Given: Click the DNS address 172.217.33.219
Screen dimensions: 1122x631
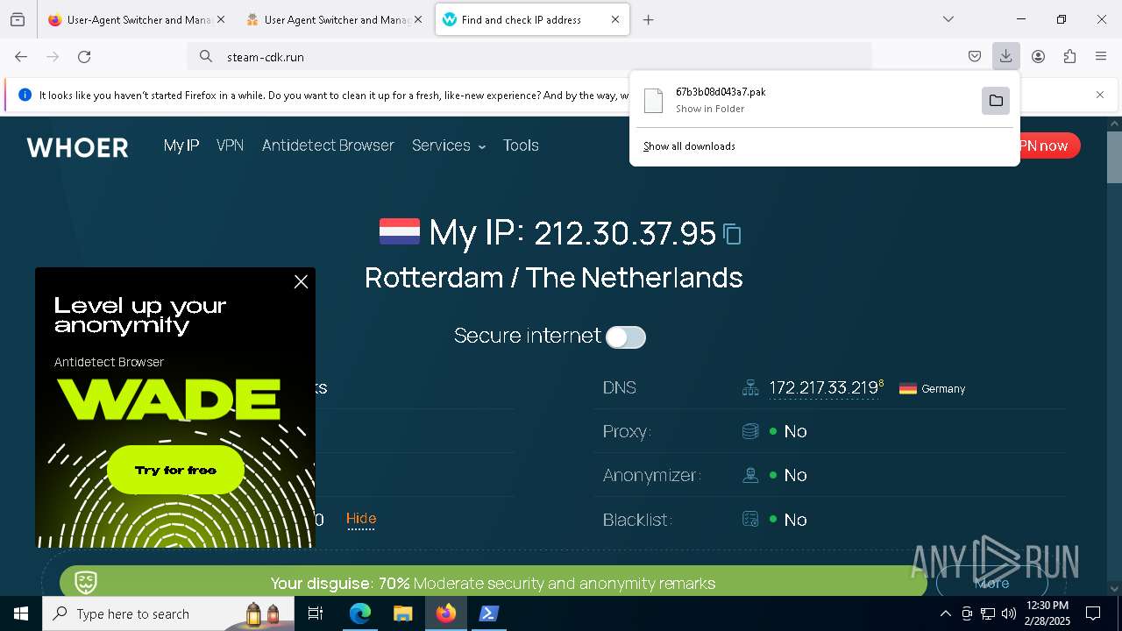Looking at the screenshot, I should (824, 388).
